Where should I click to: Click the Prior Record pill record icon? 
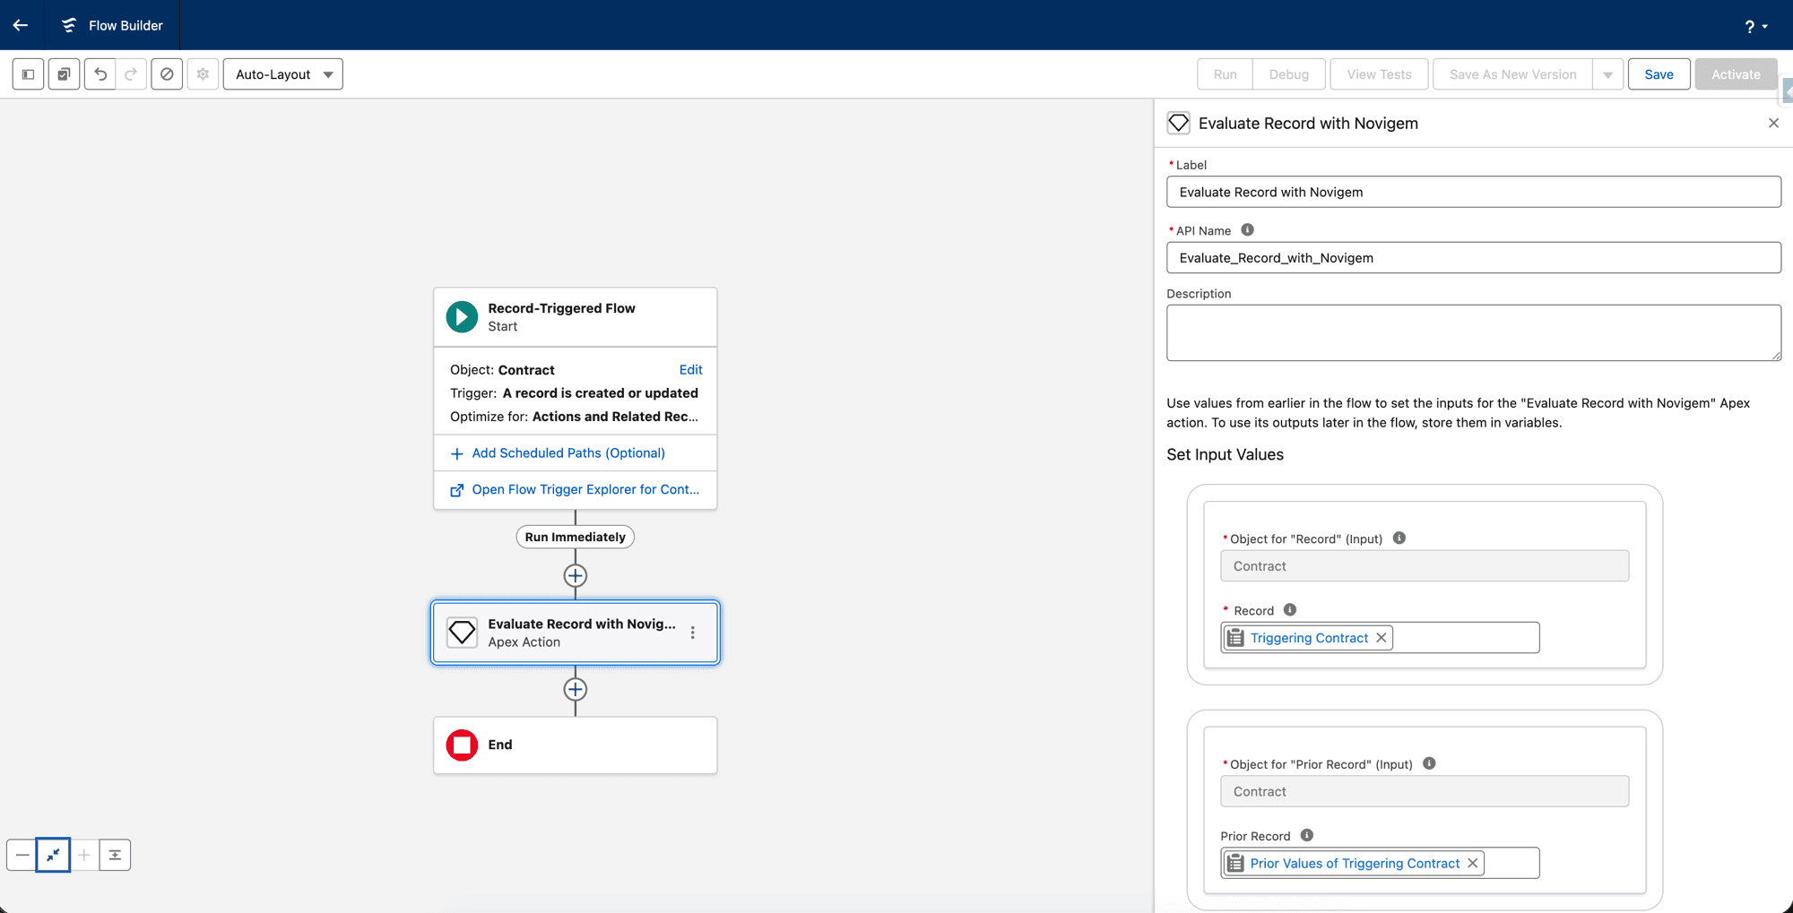pyautogui.click(x=1235, y=863)
